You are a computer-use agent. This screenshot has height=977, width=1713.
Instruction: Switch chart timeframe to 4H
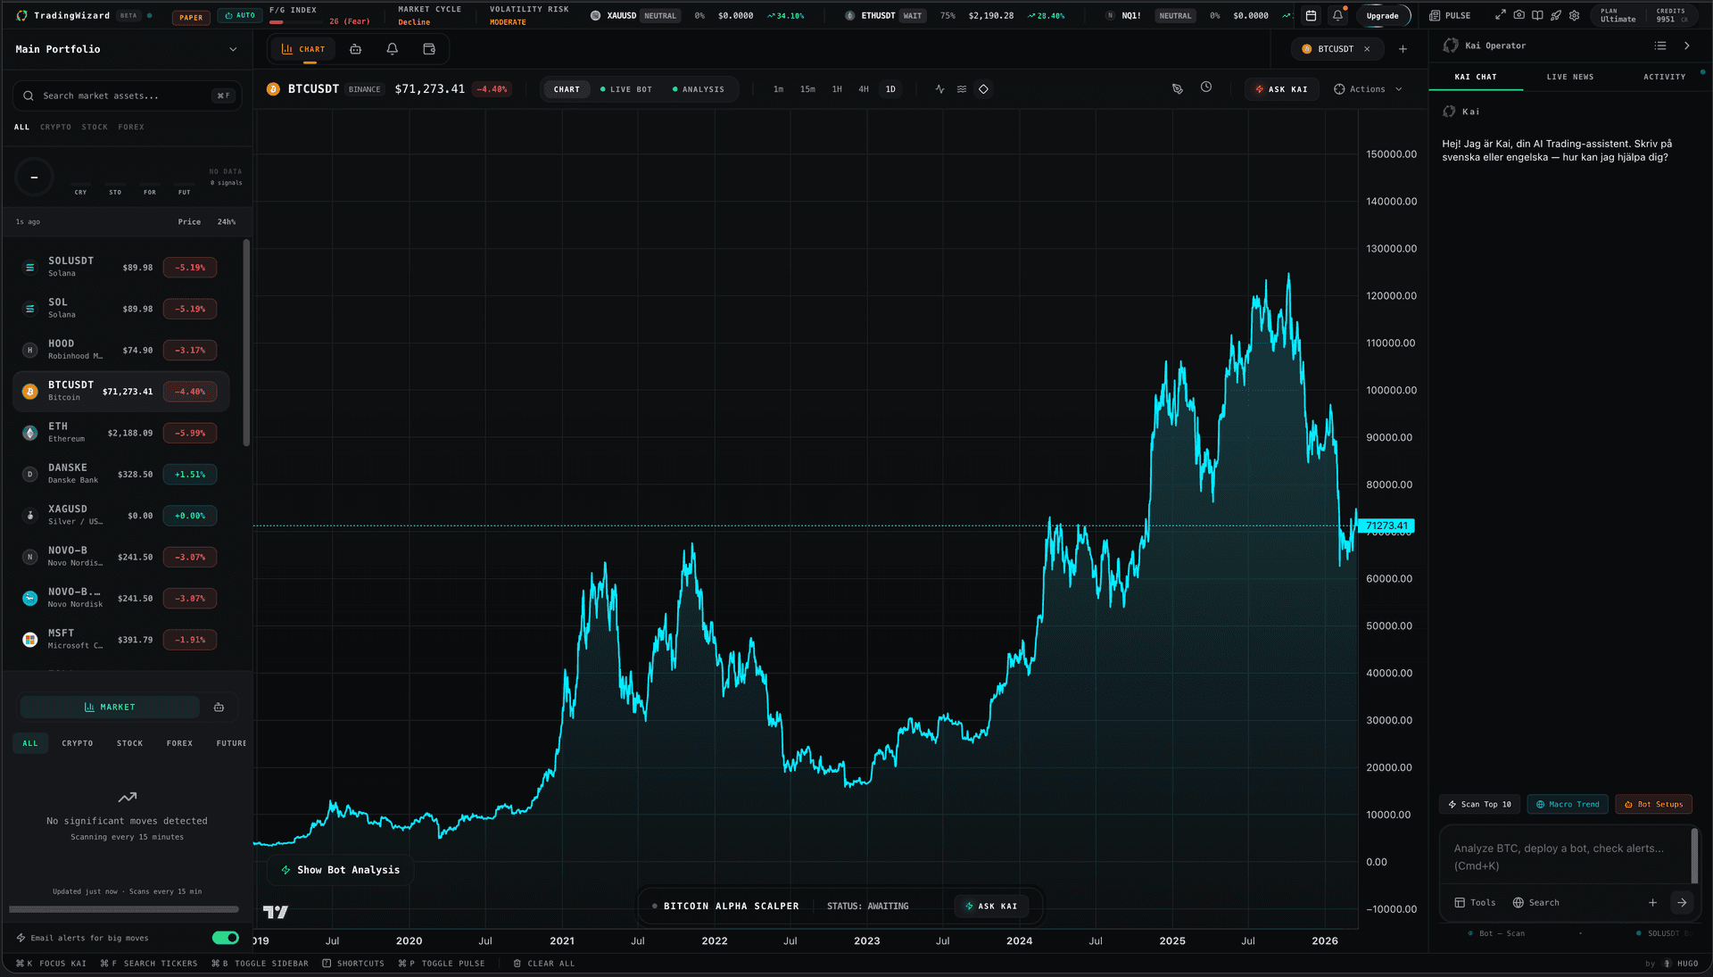coord(864,89)
